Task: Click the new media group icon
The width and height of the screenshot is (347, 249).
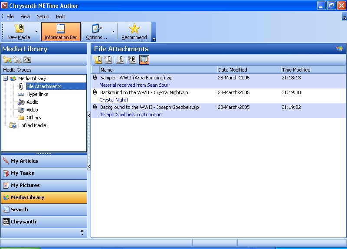Action: tap(7, 60)
